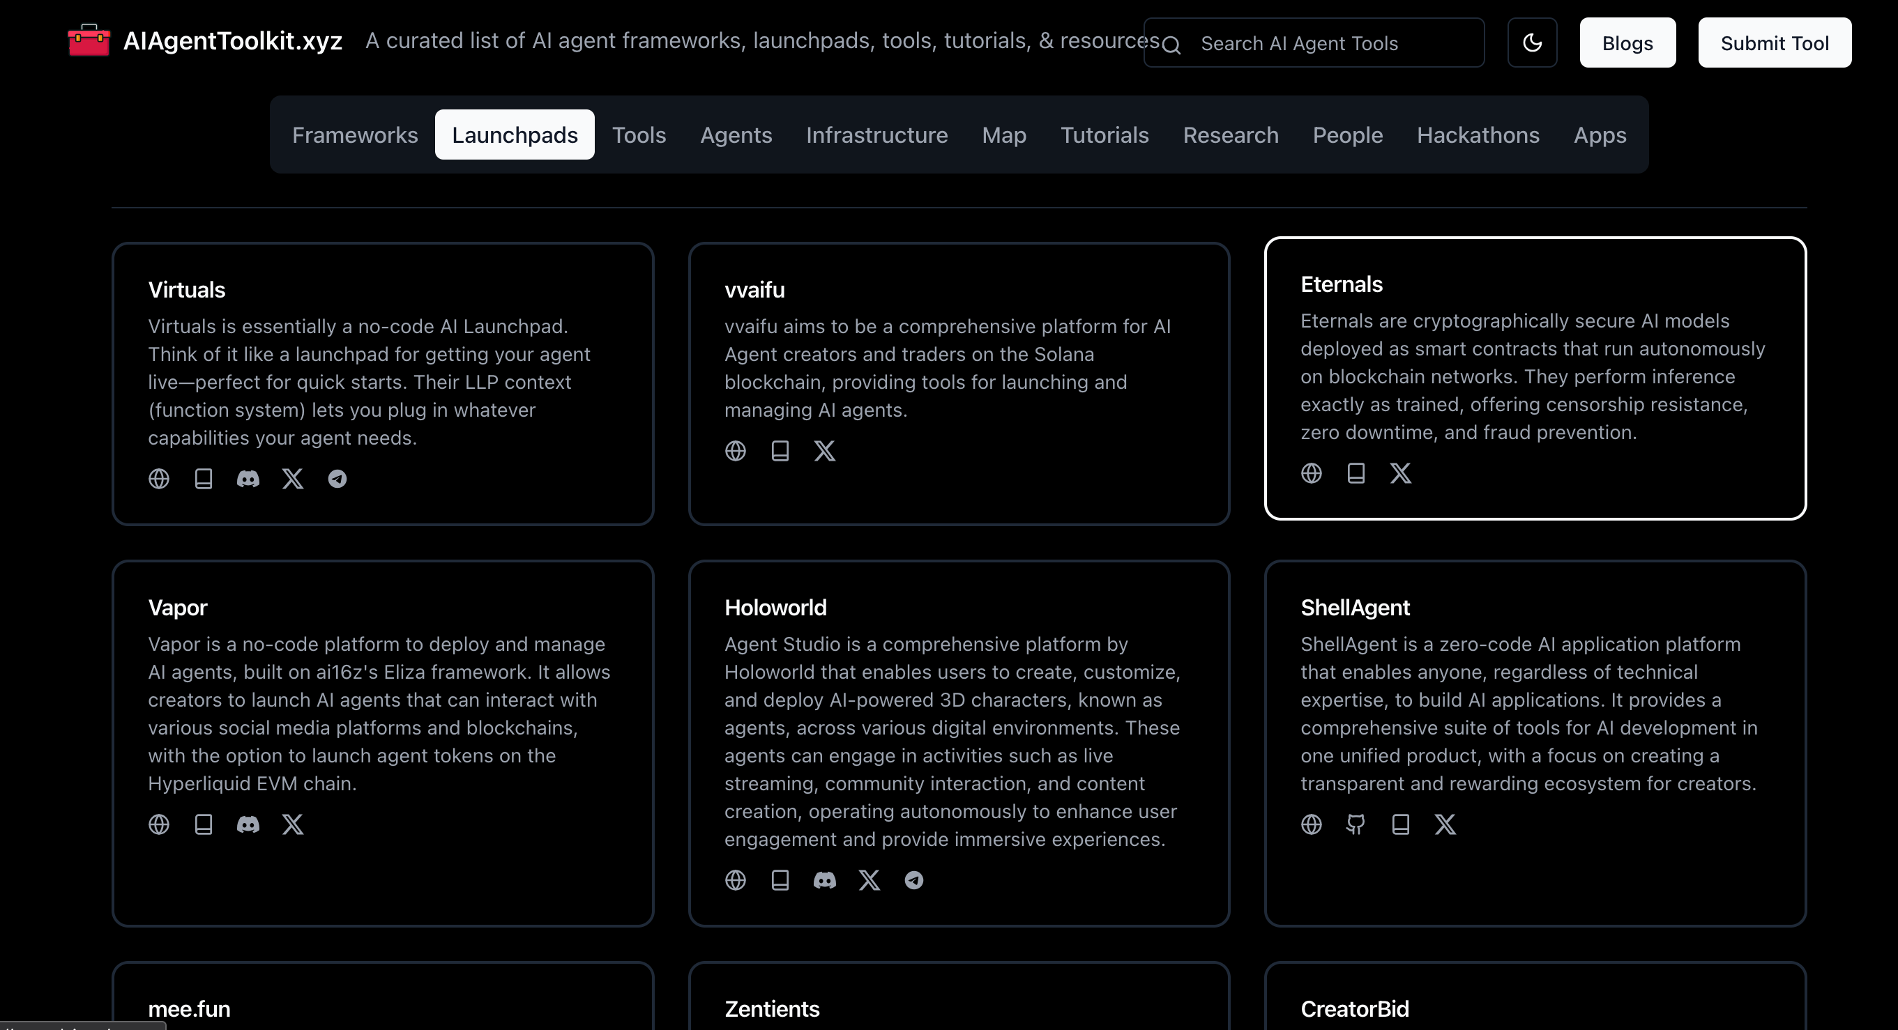Focus the Search AI Agent Tools field
The height and width of the screenshot is (1030, 1898).
(1314, 43)
